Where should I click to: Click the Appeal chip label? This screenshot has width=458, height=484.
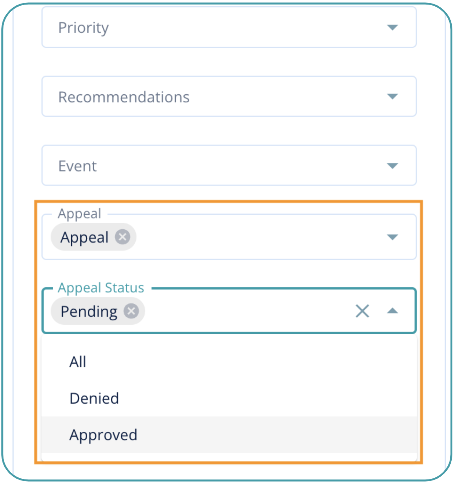(x=85, y=237)
